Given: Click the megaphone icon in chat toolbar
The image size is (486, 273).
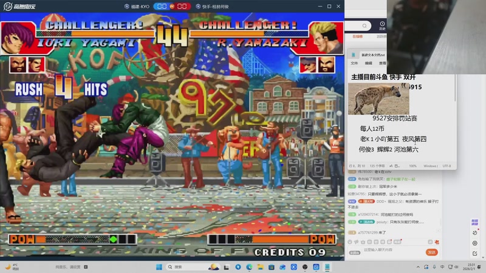Looking at the screenshot, I should coord(357,242).
